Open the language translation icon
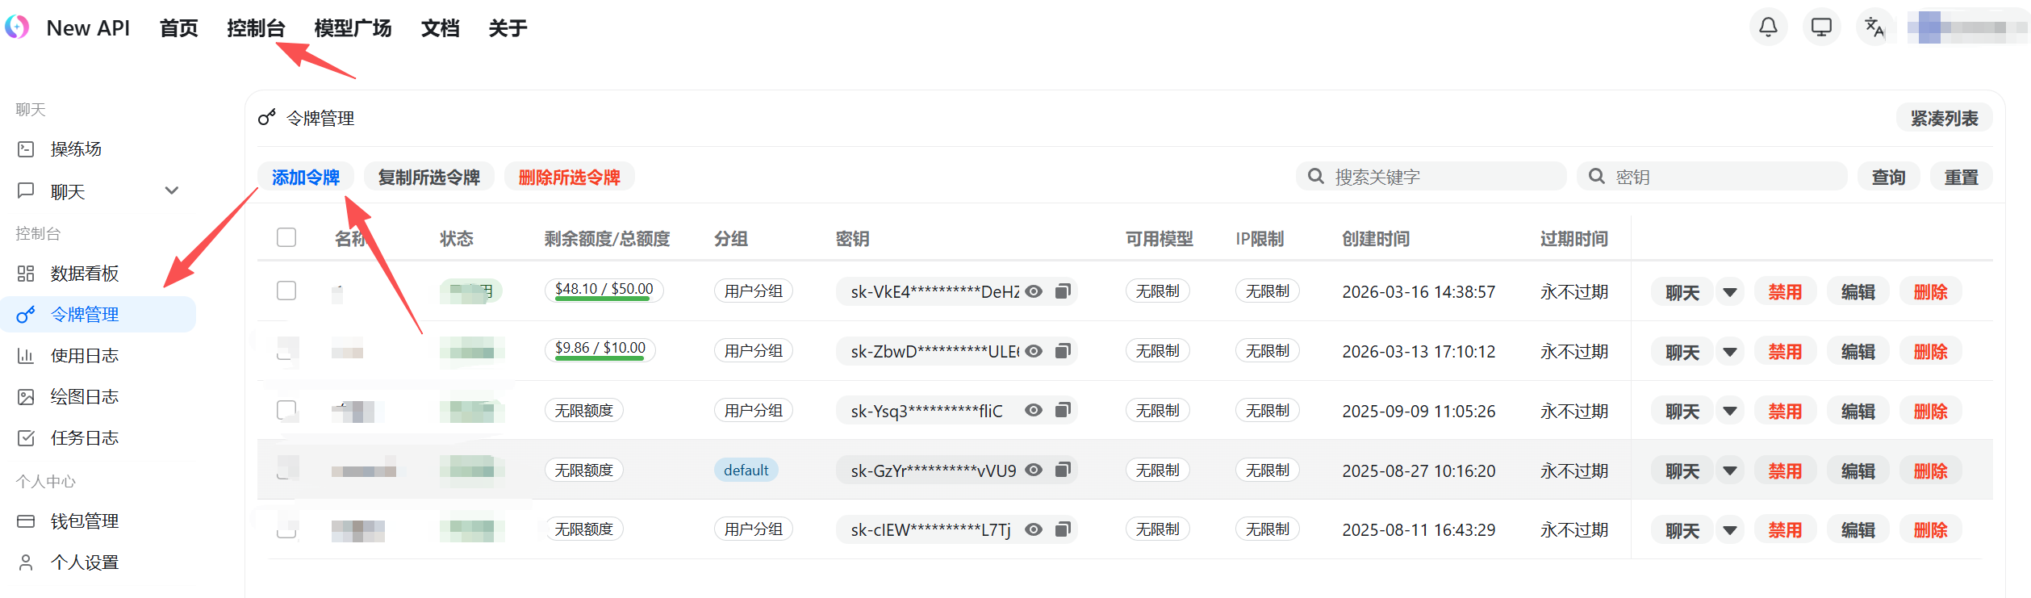The height and width of the screenshot is (598, 2031). coord(1874,27)
